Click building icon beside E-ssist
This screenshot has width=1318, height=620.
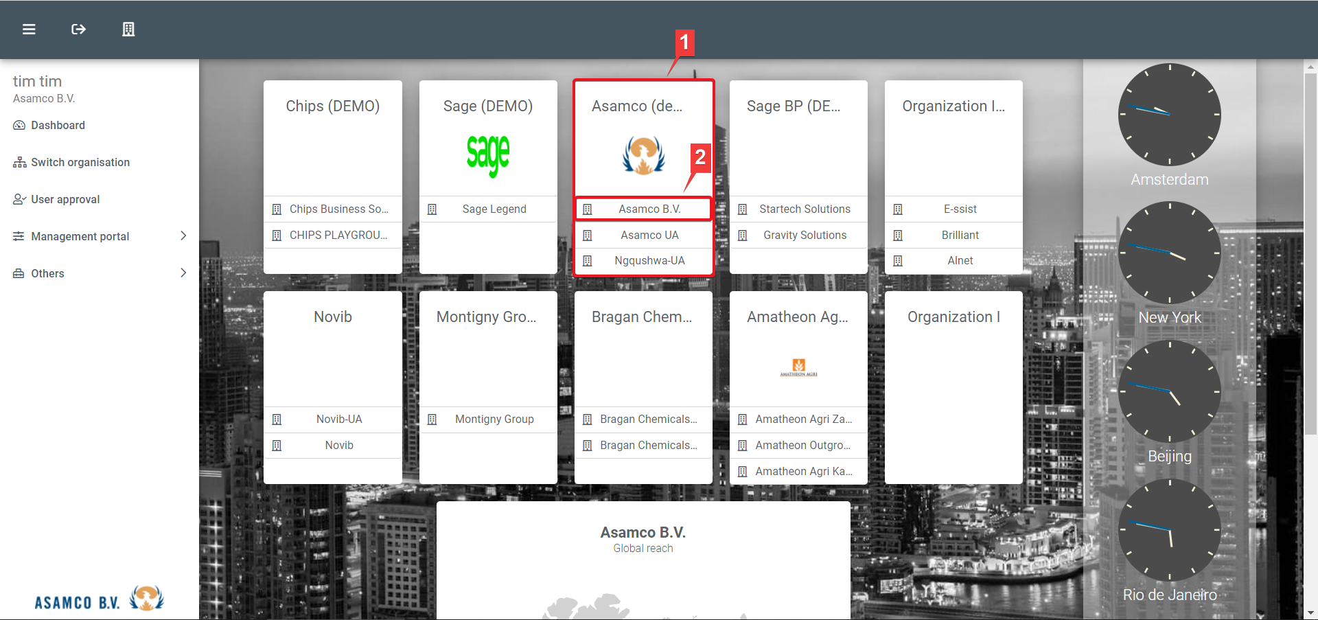pyautogui.click(x=897, y=209)
